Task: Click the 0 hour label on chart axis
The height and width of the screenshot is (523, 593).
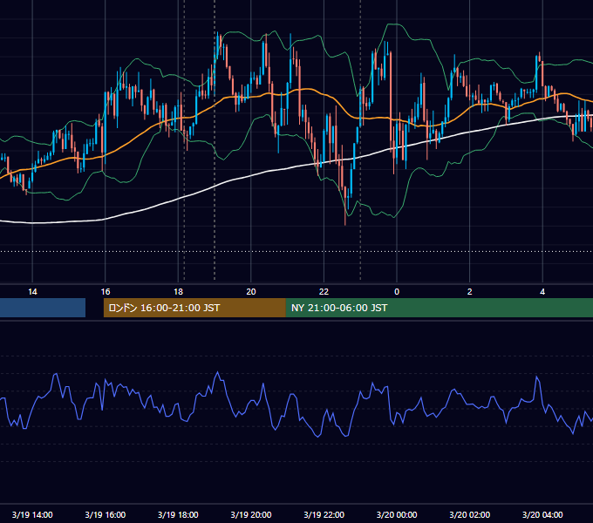Action: click(397, 292)
